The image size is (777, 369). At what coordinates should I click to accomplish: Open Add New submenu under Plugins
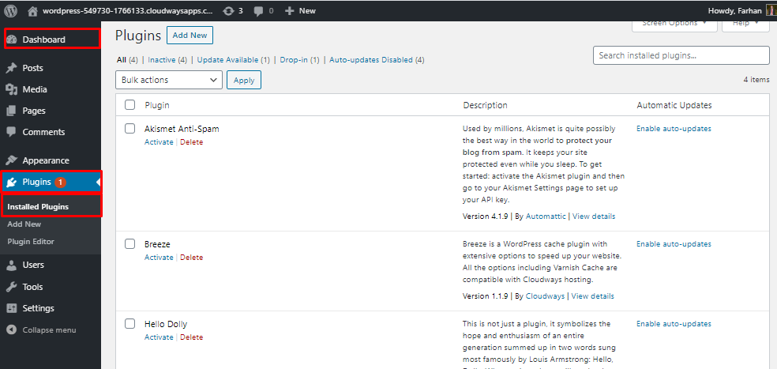(x=24, y=224)
